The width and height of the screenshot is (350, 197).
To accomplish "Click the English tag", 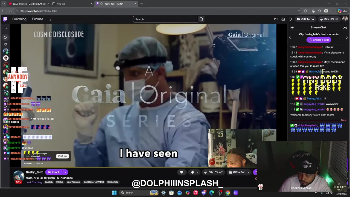I will [x=49, y=182].
